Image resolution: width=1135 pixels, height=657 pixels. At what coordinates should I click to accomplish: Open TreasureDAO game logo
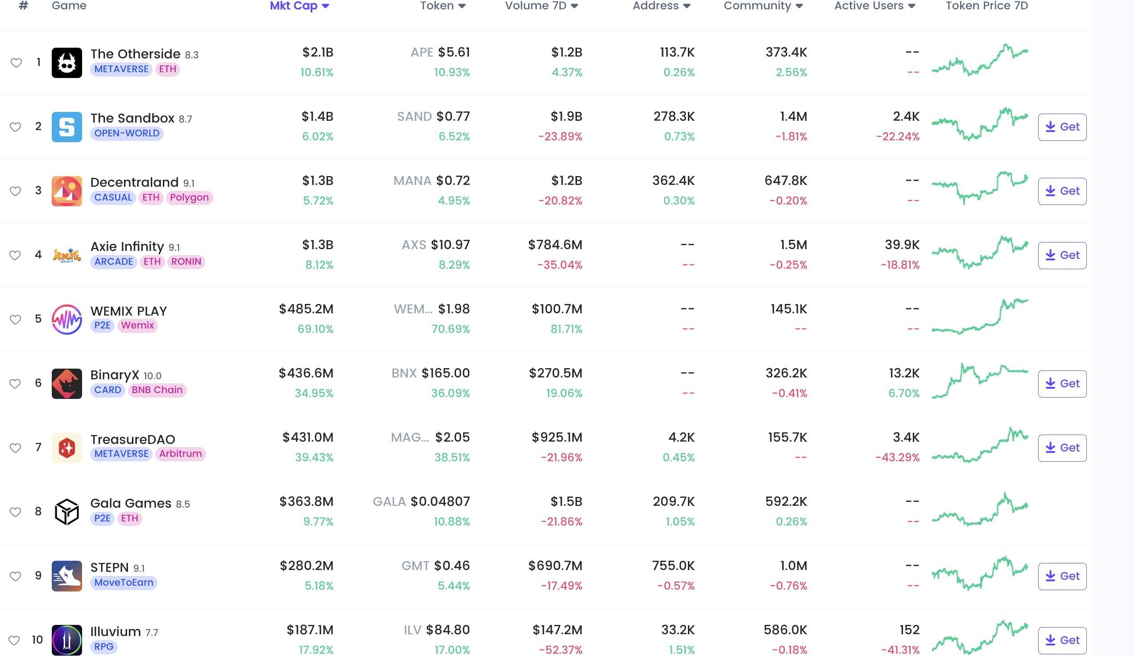(66, 448)
